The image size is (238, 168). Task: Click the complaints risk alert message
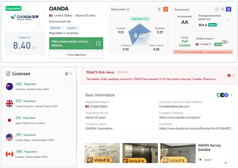[152, 79]
